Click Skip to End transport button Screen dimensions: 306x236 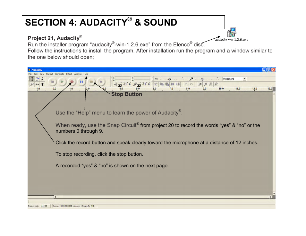pos(101,82)
